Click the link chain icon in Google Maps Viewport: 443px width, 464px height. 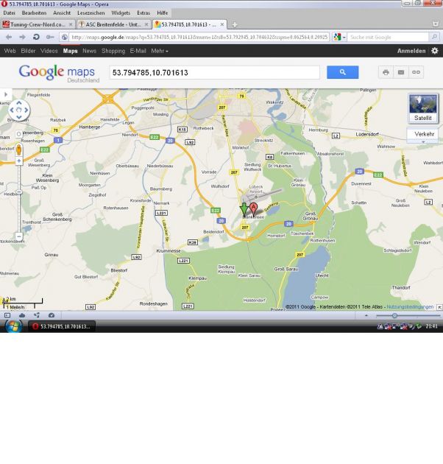pos(416,72)
